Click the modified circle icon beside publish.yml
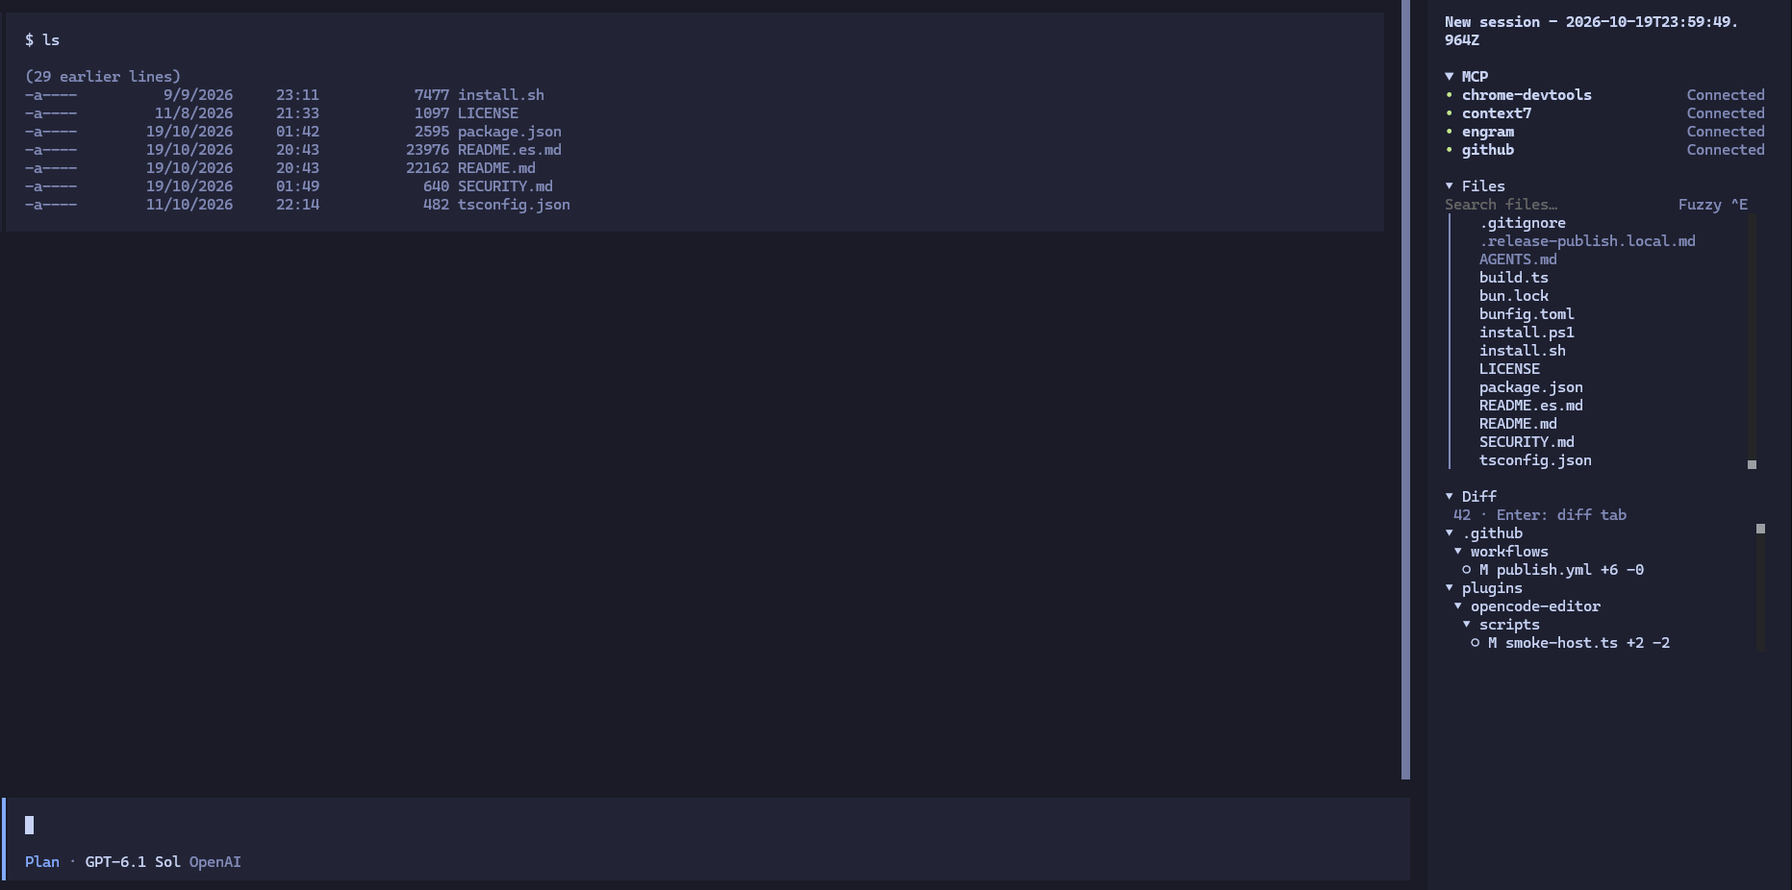 point(1467,569)
